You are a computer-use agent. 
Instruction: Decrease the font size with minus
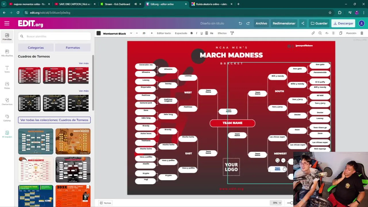pyautogui.click(x=137, y=33)
